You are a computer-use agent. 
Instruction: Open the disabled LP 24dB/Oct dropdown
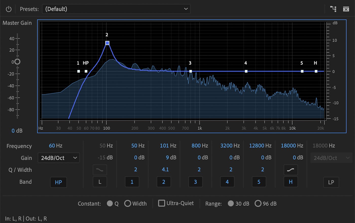[331, 158]
